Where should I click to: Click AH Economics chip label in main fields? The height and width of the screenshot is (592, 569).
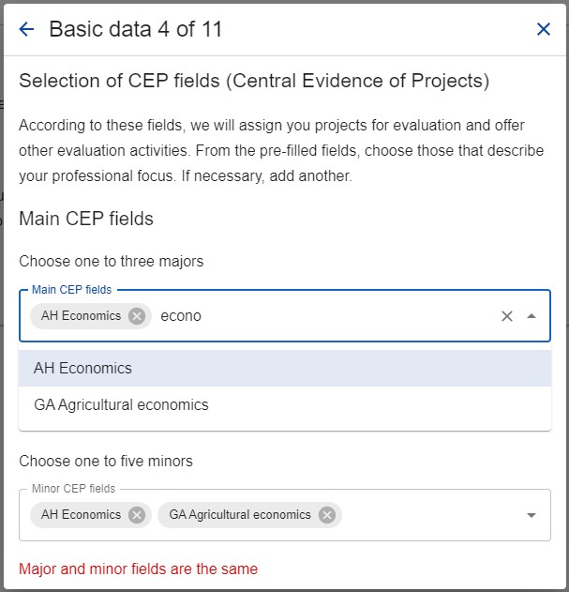coord(82,315)
